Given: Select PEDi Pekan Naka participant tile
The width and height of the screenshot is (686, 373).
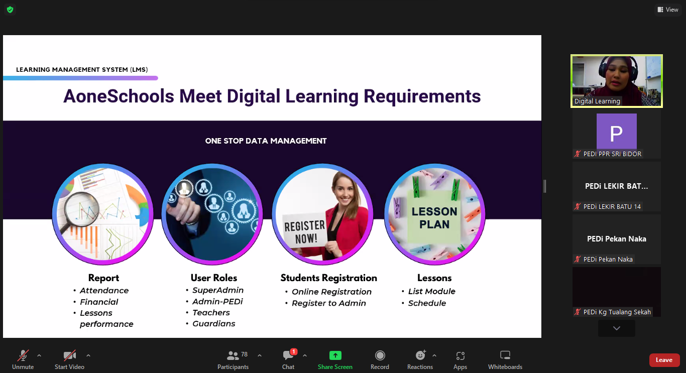Looking at the screenshot, I should [617, 239].
